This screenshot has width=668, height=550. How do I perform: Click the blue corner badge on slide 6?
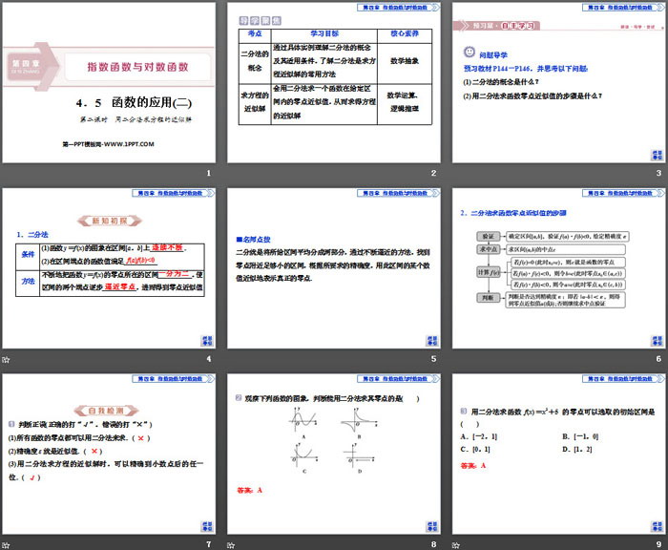point(654,341)
